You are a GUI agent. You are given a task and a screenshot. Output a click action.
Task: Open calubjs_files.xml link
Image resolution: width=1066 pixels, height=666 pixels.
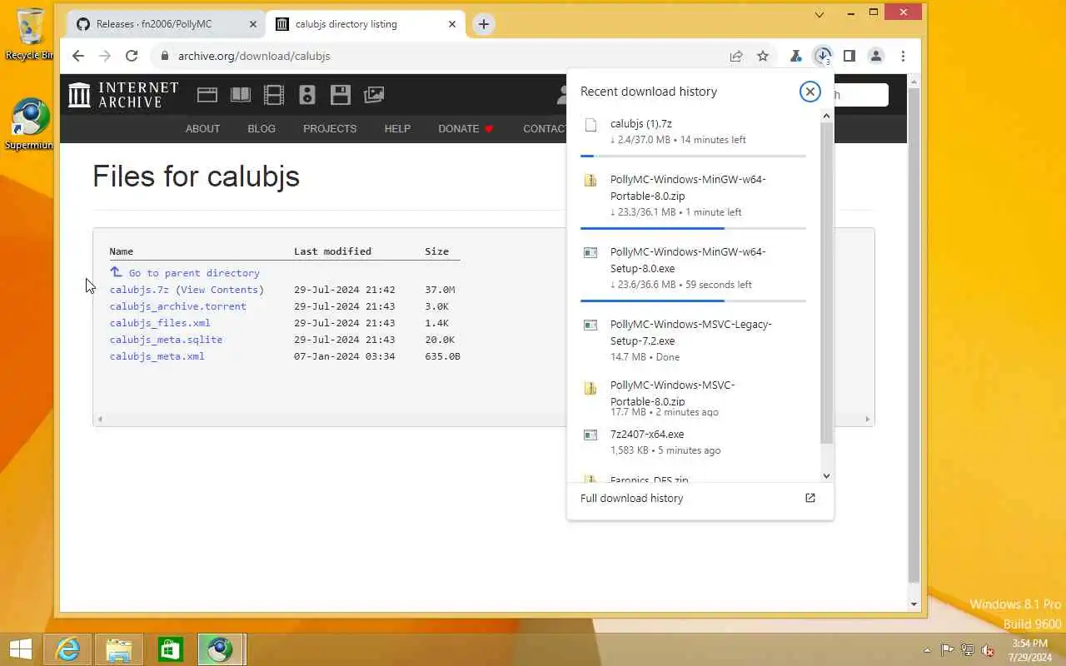tap(160, 323)
